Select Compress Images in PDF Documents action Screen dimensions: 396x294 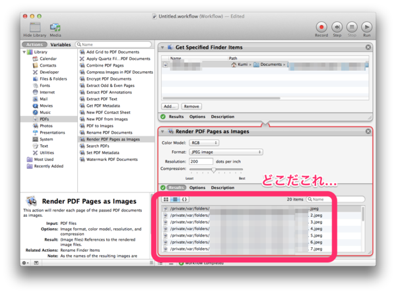click(119, 72)
